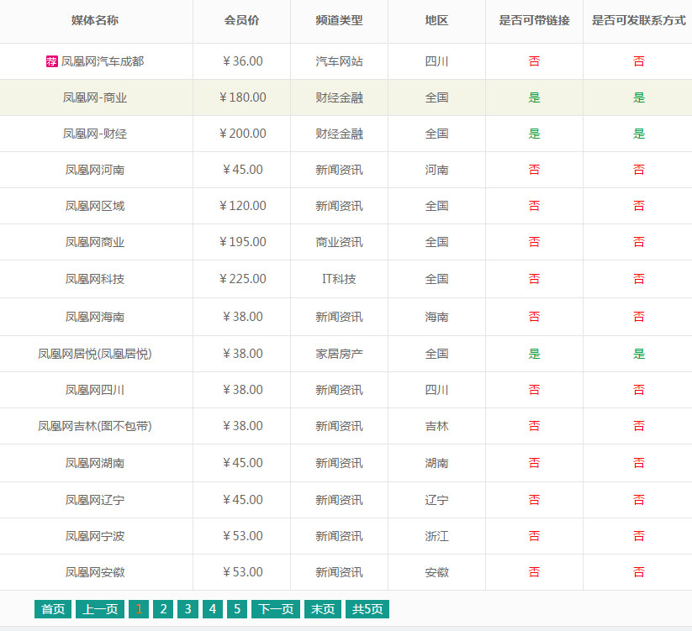This screenshot has width=692, height=631.
Task: Click the 荐 recommended badge icon
Action: [x=50, y=60]
